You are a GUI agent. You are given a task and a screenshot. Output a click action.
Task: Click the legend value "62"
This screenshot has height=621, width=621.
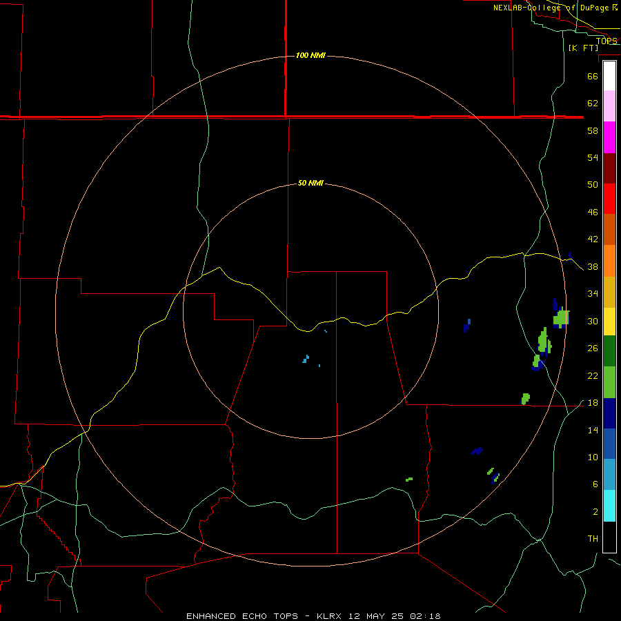(x=593, y=103)
